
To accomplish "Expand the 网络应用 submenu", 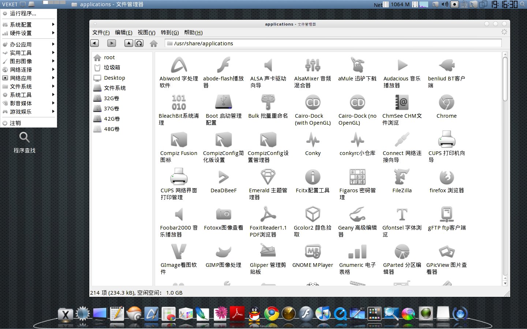I will click(x=29, y=78).
